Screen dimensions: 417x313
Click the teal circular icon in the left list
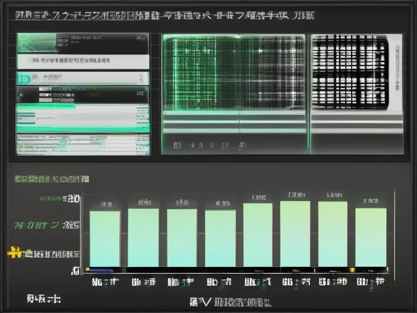(x=24, y=79)
